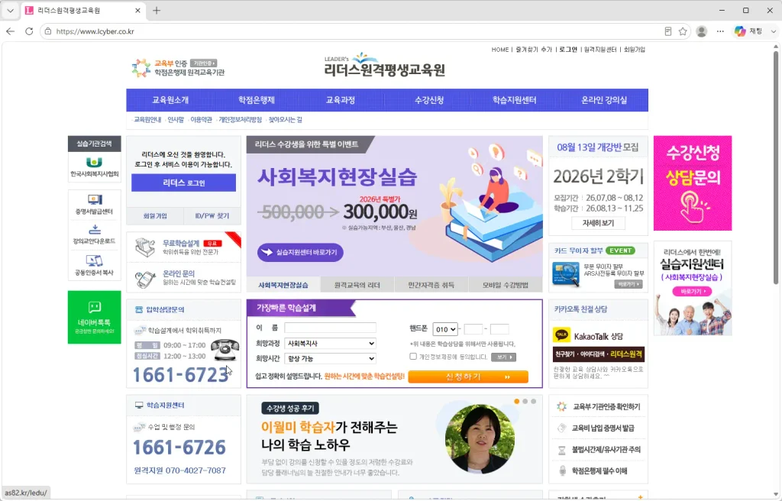Click the lock icon beside URL
This screenshot has height=501, width=782.
click(x=48, y=31)
